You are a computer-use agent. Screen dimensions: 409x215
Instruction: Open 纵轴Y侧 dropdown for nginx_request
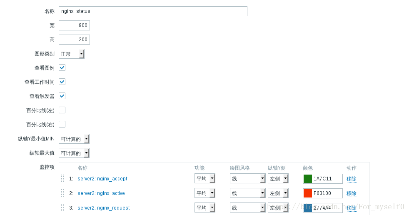[278, 207]
